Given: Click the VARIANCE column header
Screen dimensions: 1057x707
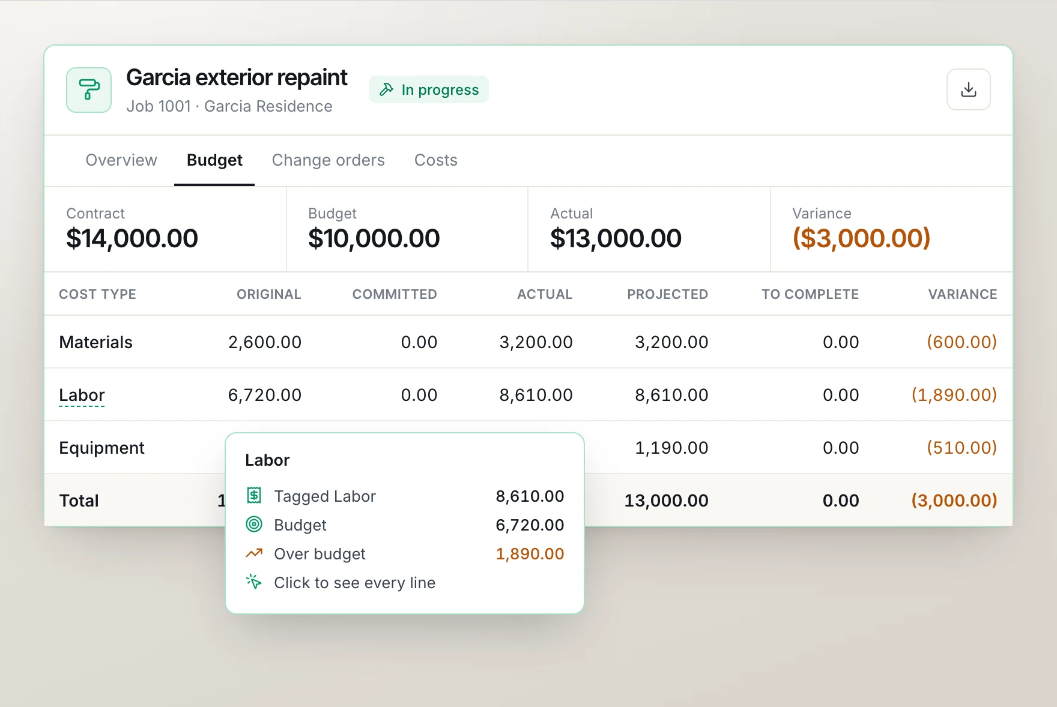Looking at the screenshot, I should pyautogui.click(x=963, y=294).
